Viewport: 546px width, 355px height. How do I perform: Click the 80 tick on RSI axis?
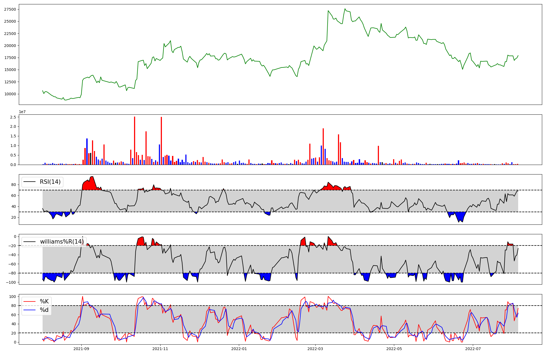[13, 185]
